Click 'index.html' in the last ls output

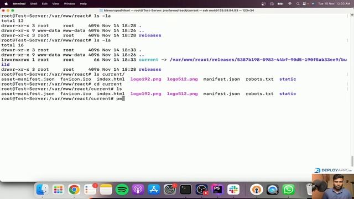[111, 93]
